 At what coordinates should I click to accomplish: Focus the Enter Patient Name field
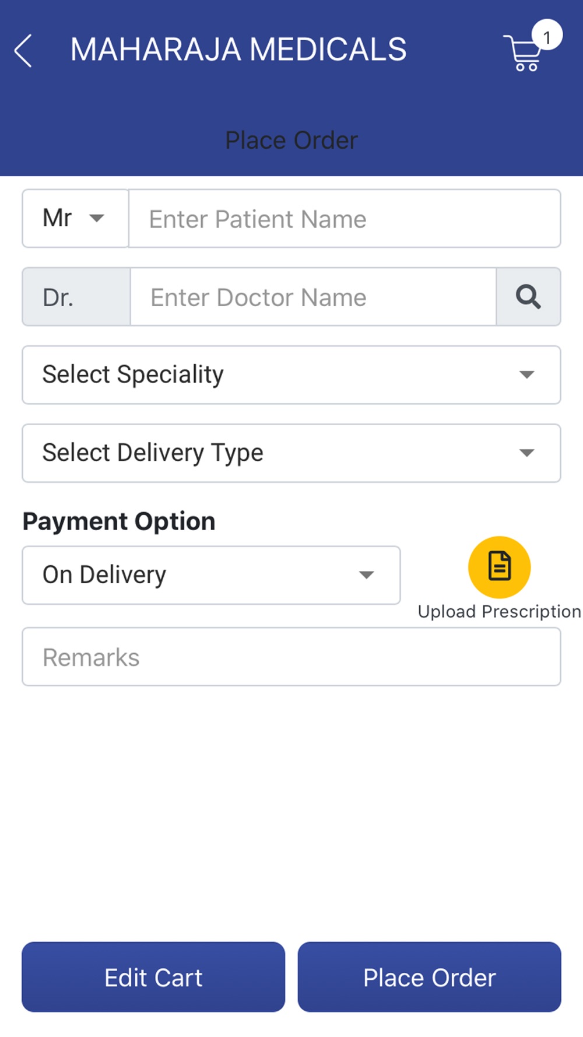point(345,218)
